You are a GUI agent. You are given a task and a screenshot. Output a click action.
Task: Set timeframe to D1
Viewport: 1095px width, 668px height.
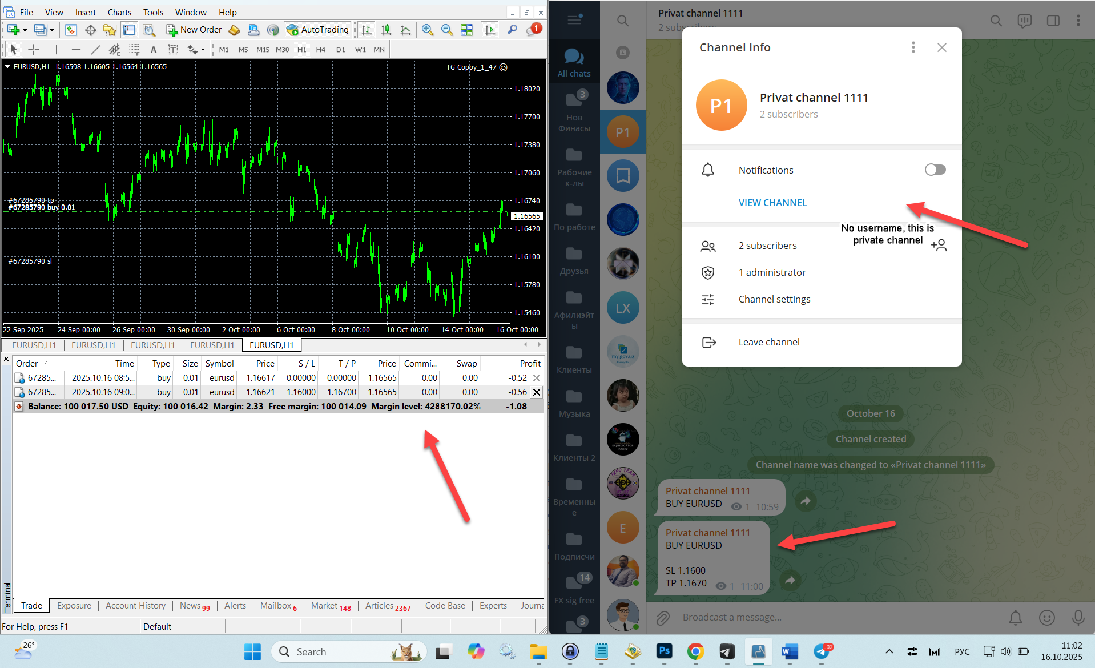click(341, 50)
